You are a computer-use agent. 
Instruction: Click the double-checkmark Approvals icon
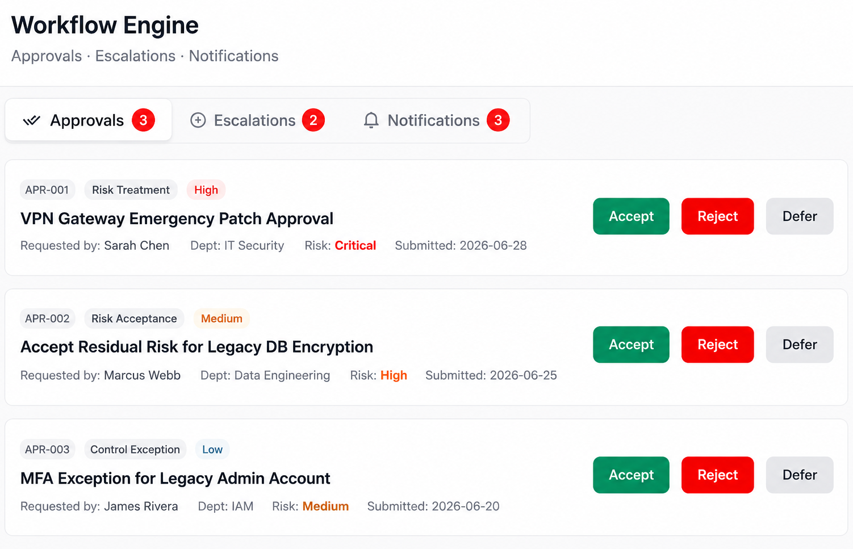[x=32, y=120]
